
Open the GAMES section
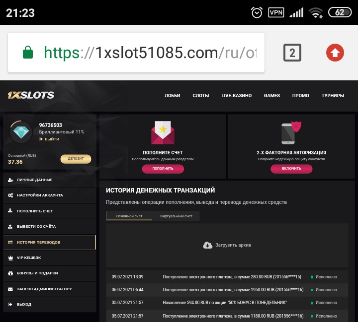271,95
